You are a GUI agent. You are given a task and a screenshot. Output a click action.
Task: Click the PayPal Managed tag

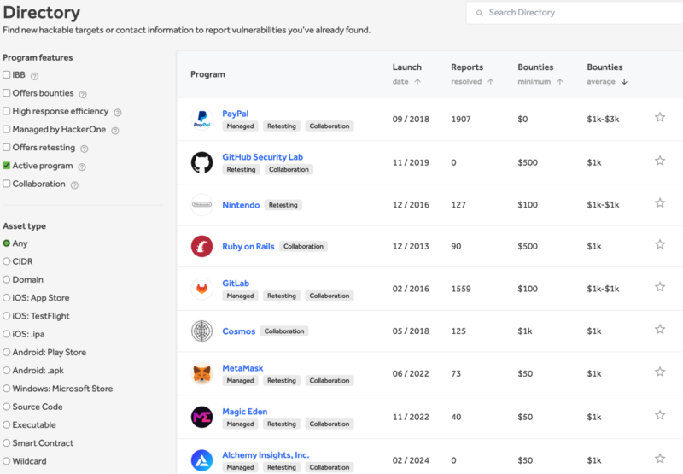(240, 126)
